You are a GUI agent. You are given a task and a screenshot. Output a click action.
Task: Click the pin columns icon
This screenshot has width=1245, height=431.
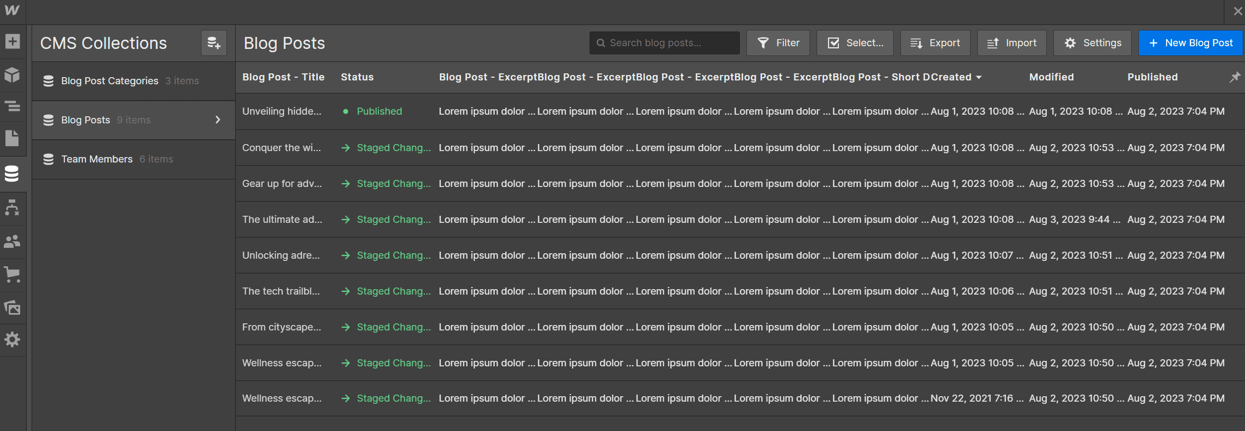point(1235,77)
